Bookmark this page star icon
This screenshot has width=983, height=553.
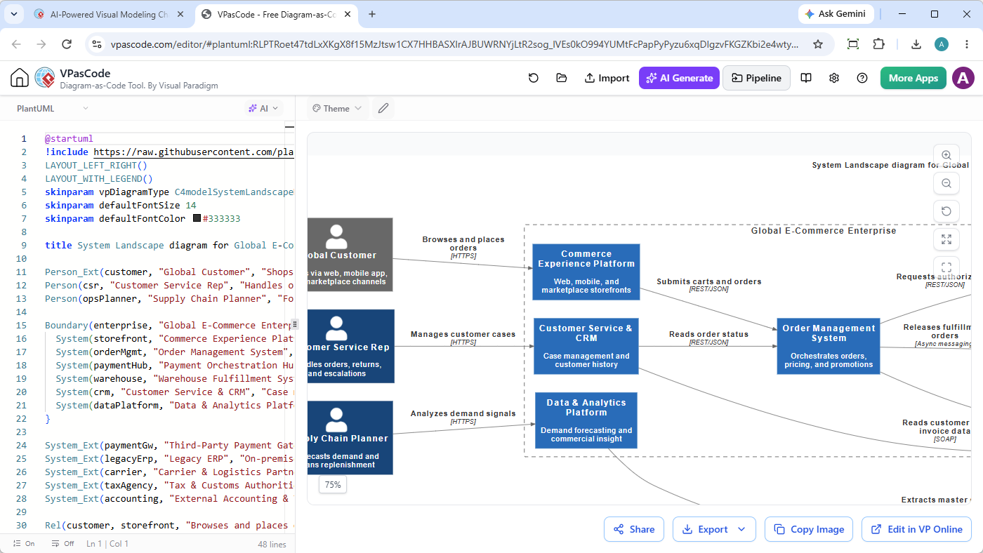(x=818, y=44)
